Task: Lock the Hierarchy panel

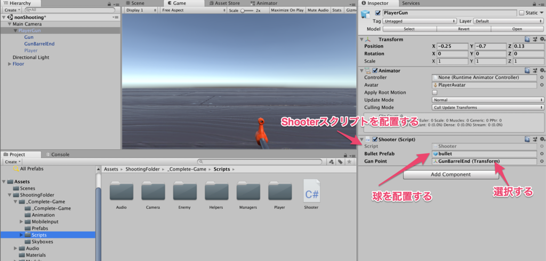Action: click(109, 4)
